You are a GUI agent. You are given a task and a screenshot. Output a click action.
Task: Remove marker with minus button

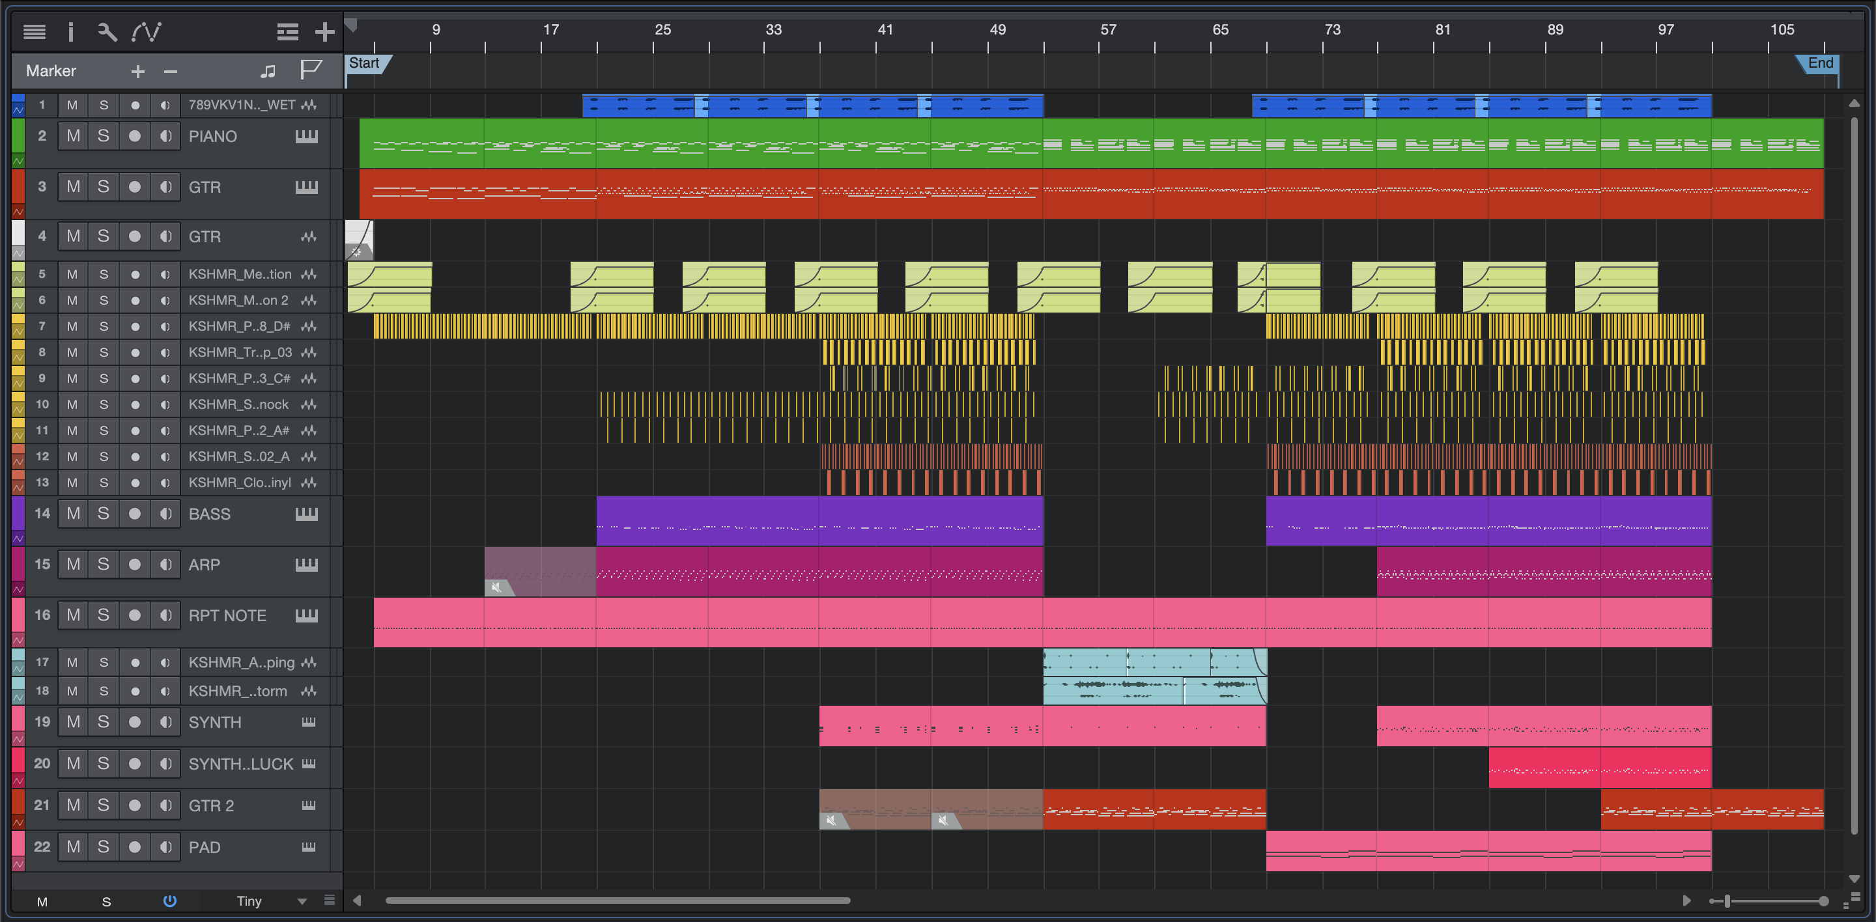pyautogui.click(x=171, y=72)
